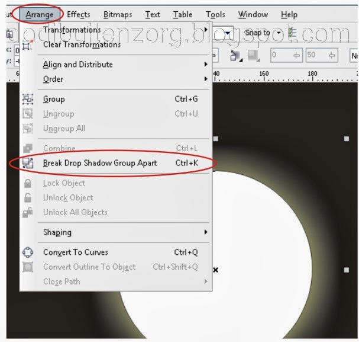Click the Clear Transformations icon
Image resolution: width=359 pixels, height=342 pixels.
(x=28, y=46)
